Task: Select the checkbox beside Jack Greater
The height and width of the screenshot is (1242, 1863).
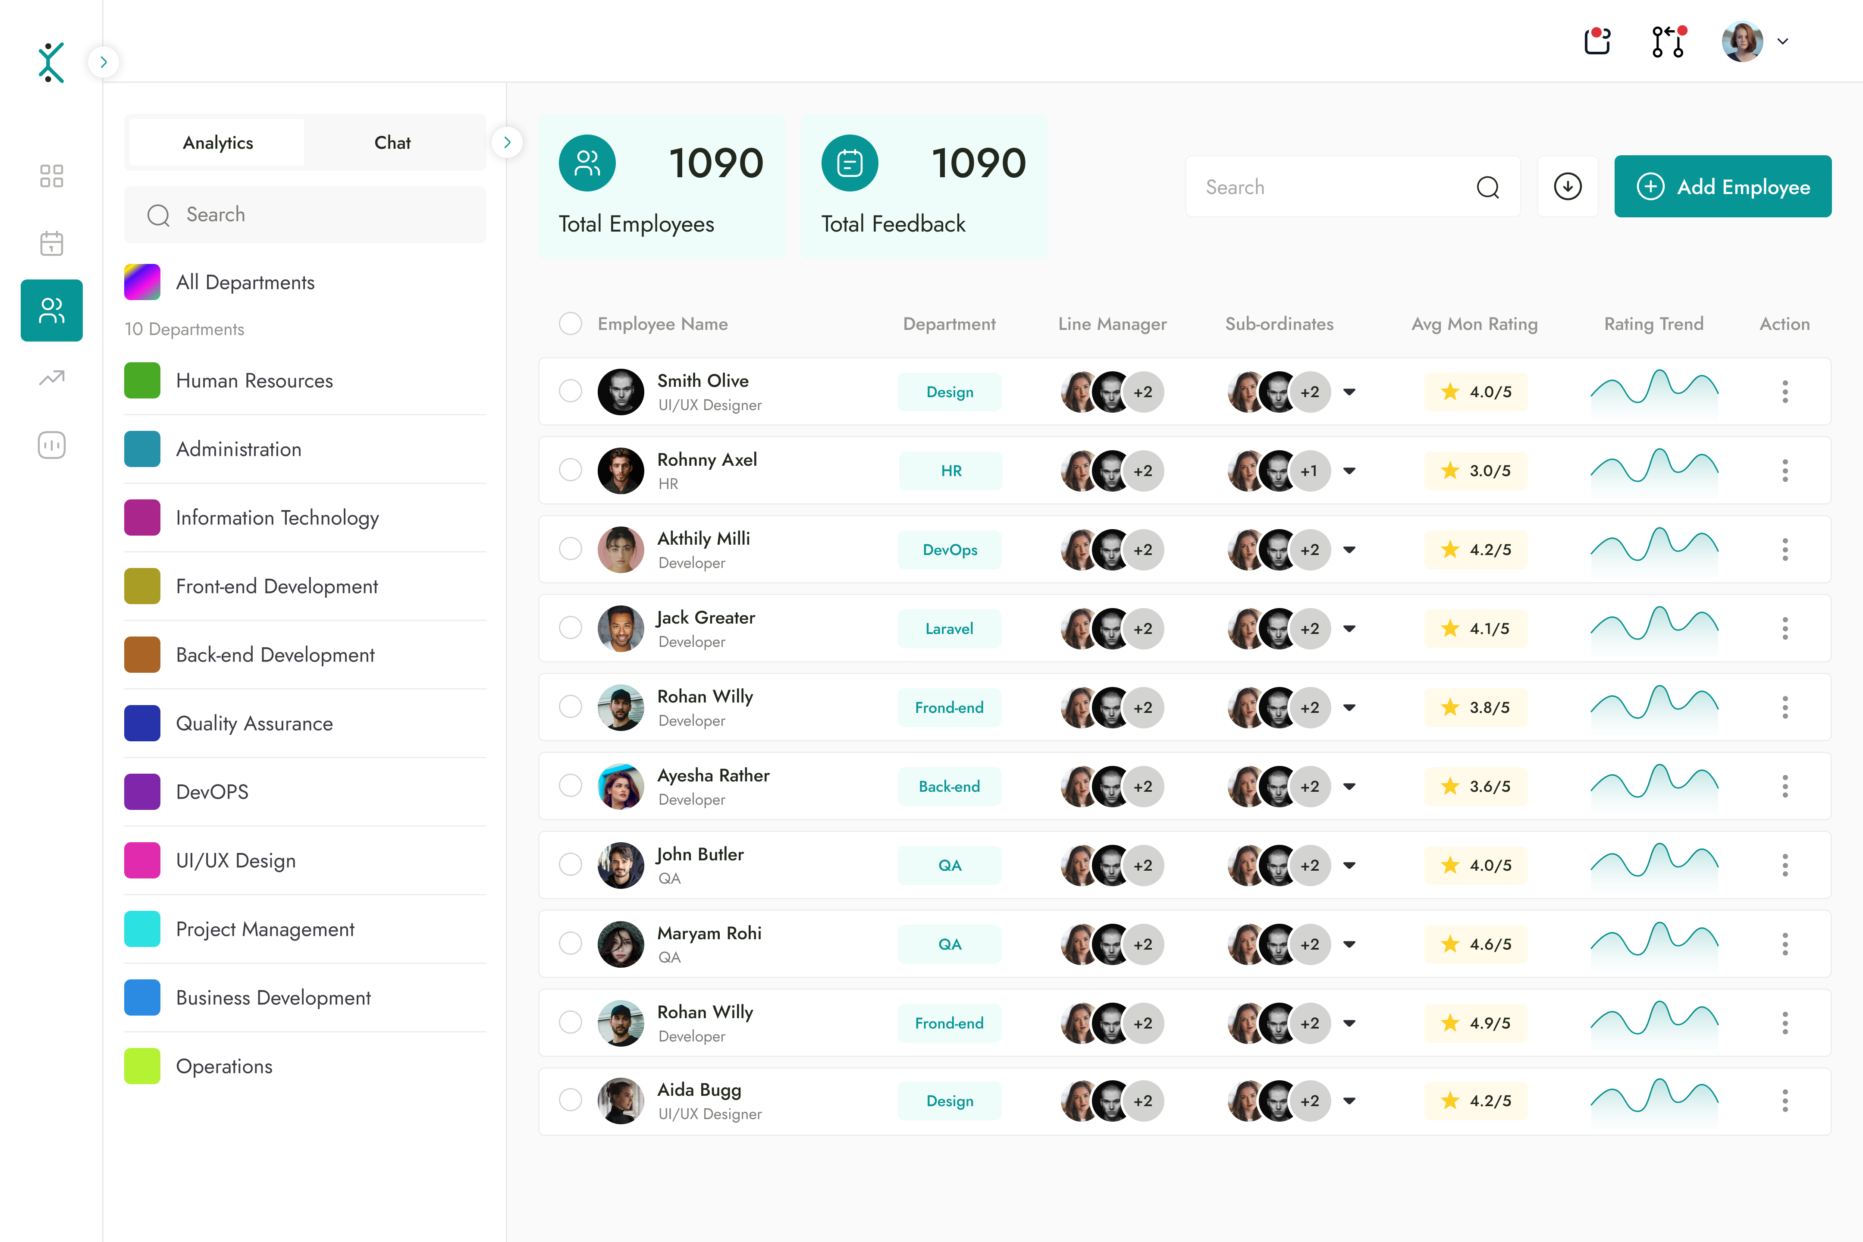Action: pyautogui.click(x=570, y=627)
